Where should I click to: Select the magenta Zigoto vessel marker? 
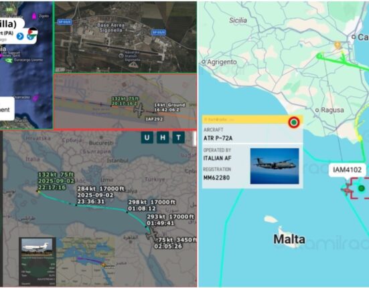pos(34,16)
